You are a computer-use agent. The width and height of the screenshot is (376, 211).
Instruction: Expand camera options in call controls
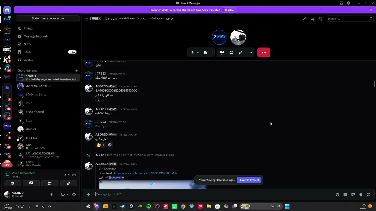click(x=211, y=52)
